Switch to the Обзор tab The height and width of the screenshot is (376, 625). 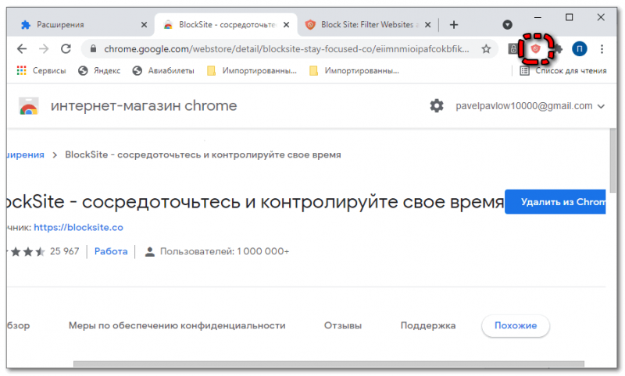point(18,325)
